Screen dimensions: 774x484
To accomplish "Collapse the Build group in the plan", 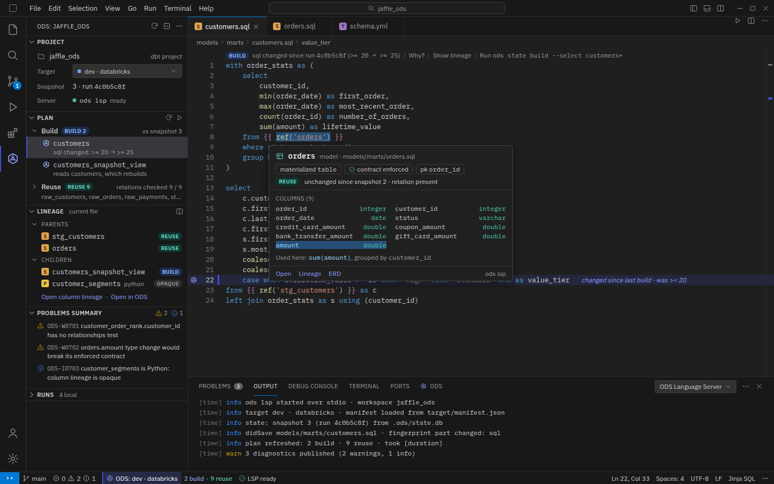I will tap(35, 131).
